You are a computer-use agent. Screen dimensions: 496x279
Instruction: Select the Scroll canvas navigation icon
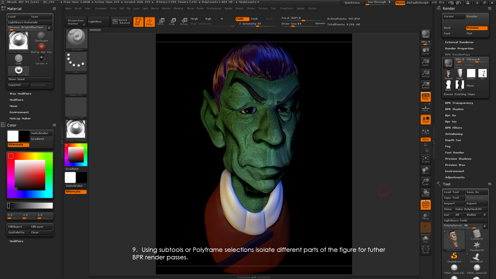coord(425,51)
